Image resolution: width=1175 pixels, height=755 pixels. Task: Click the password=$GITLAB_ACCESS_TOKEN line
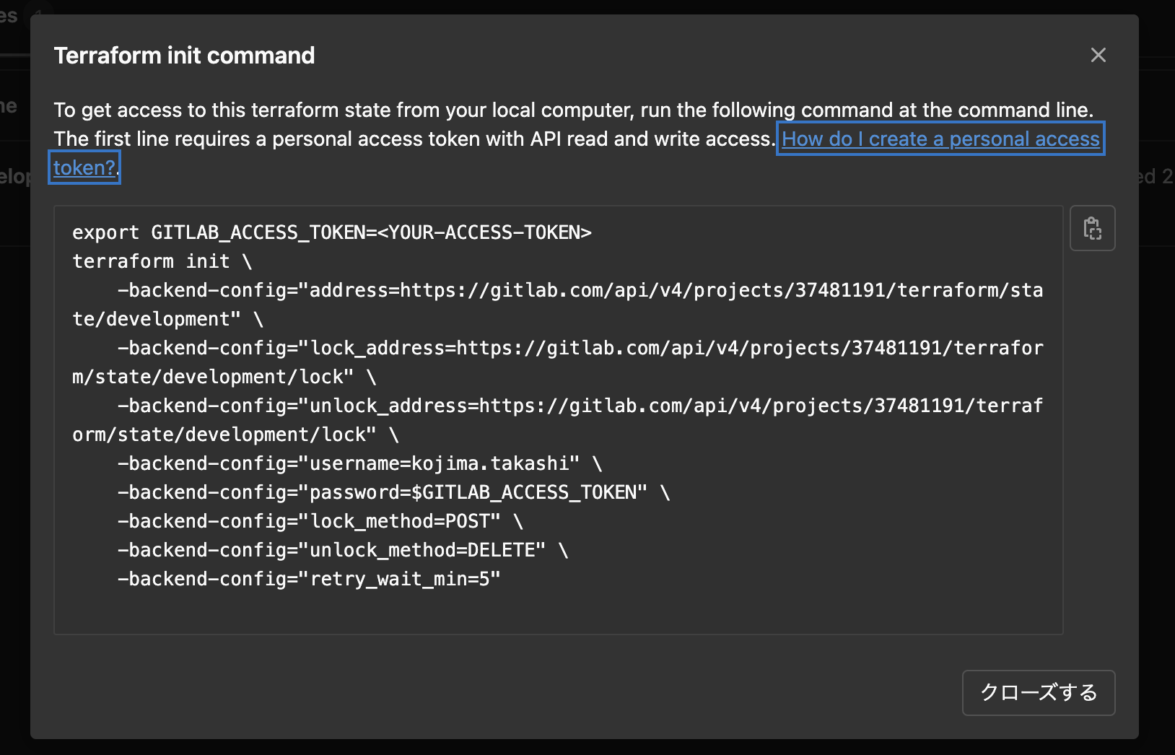tap(393, 492)
